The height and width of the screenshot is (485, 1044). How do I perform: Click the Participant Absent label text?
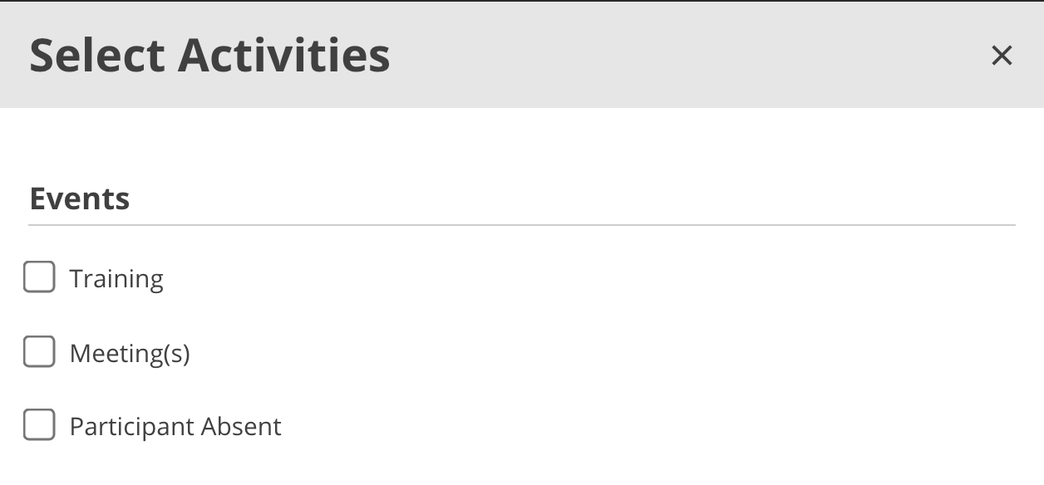[x=175, y=426]
